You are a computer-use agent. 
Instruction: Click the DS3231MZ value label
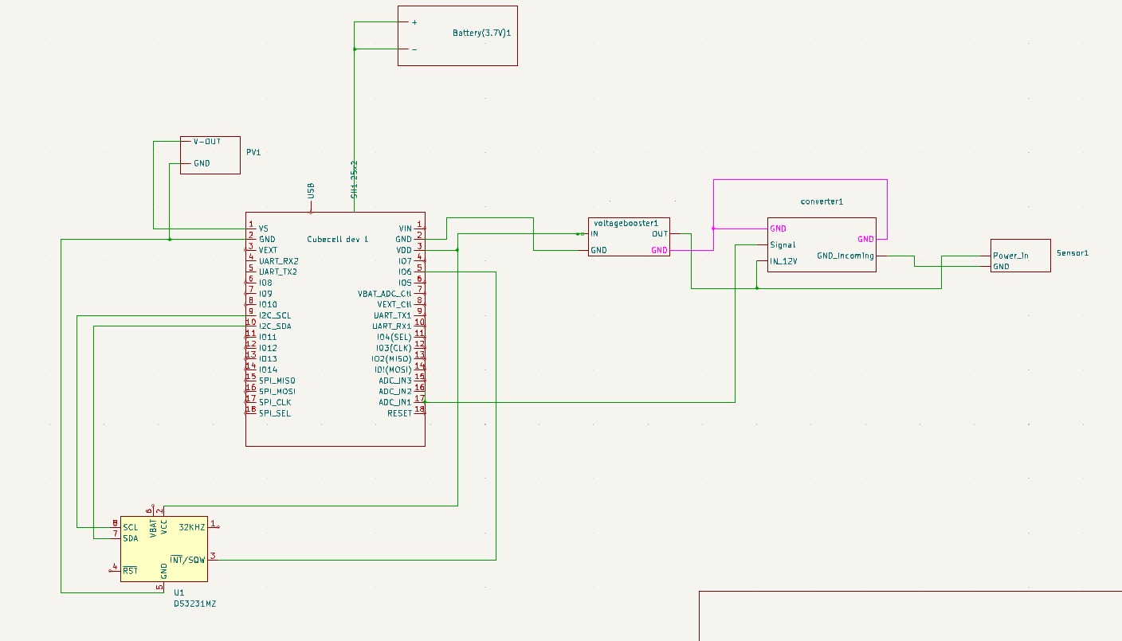click(194, 604)
